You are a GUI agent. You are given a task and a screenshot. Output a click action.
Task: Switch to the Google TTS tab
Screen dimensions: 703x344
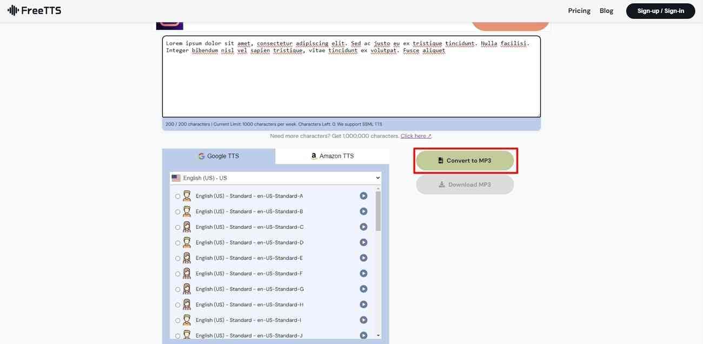click(x=218, y=156)
